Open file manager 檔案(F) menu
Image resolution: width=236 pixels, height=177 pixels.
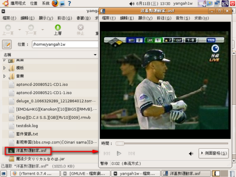(9, 18)
